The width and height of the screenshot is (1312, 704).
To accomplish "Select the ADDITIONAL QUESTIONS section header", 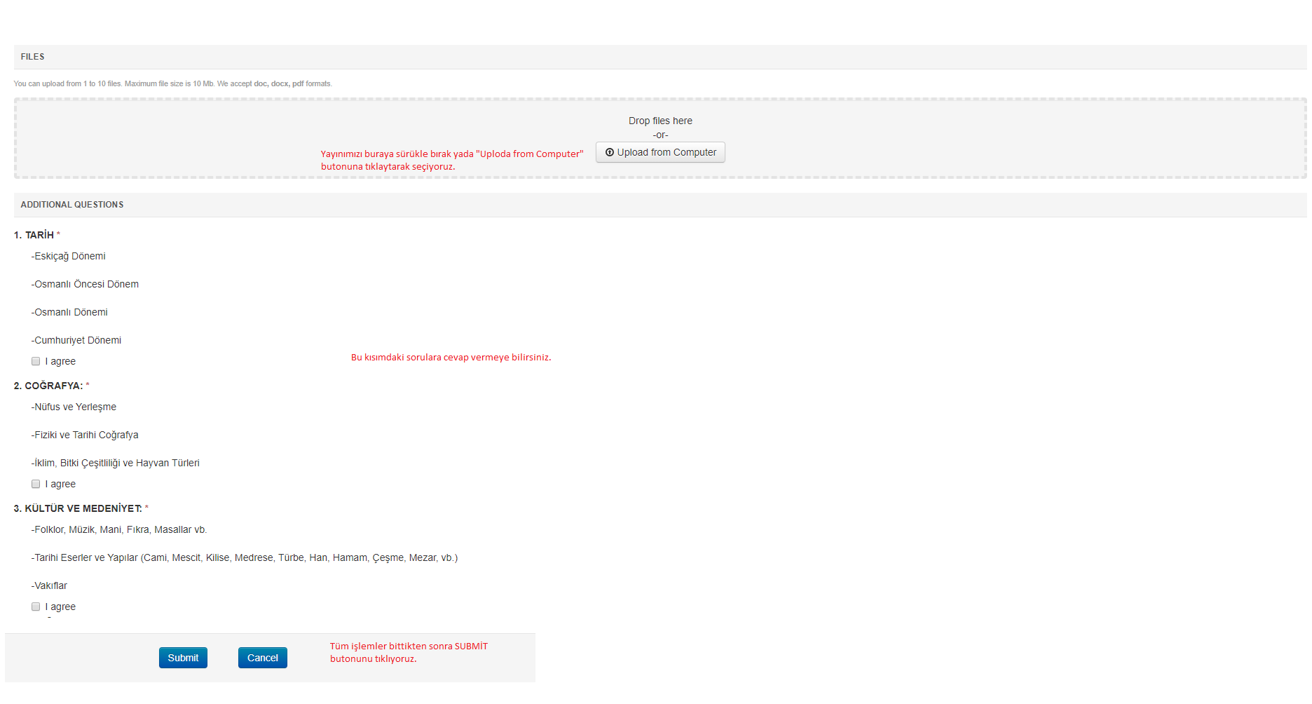I will point(72,205).
